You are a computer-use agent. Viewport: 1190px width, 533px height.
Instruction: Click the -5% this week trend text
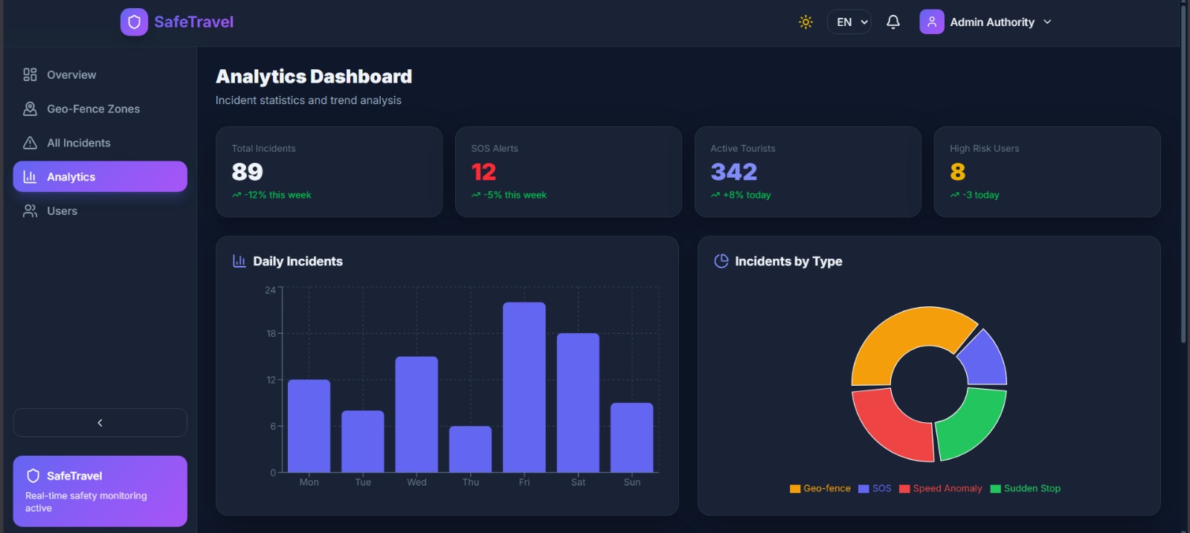coord(515,195)
